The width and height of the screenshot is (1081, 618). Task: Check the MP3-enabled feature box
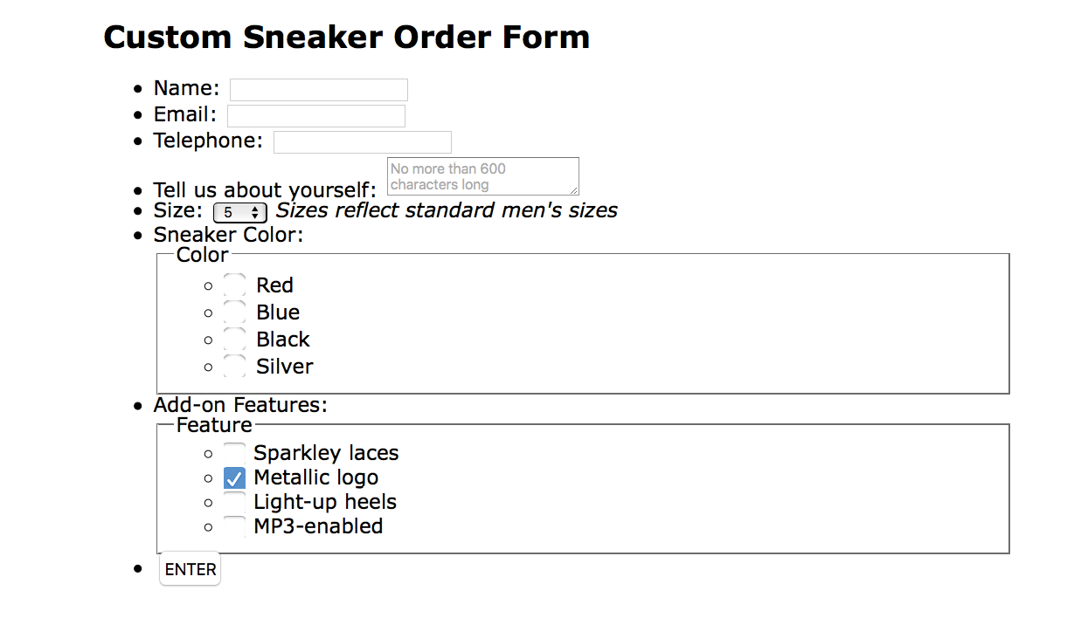234,526
